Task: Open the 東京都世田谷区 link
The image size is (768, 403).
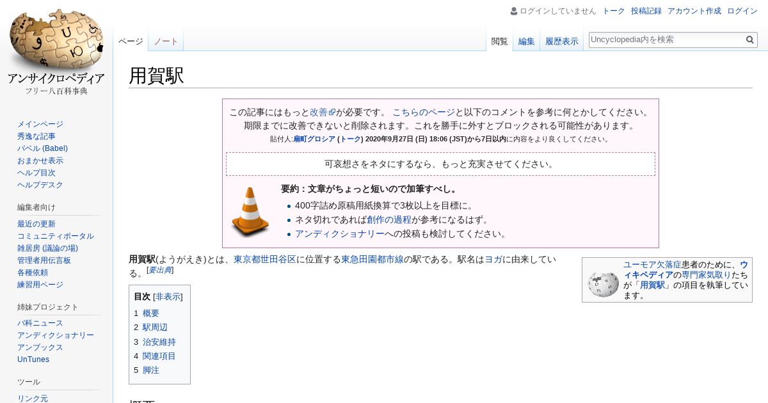Action: coord(264,259)
